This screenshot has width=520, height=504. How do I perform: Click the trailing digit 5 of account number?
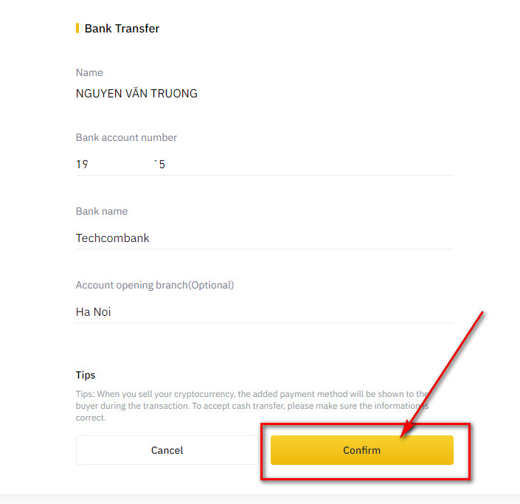[162, 164]
